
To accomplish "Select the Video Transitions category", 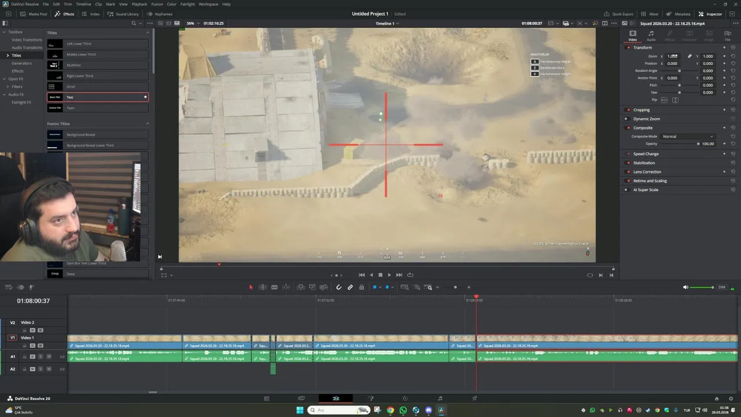I will 27,40.
